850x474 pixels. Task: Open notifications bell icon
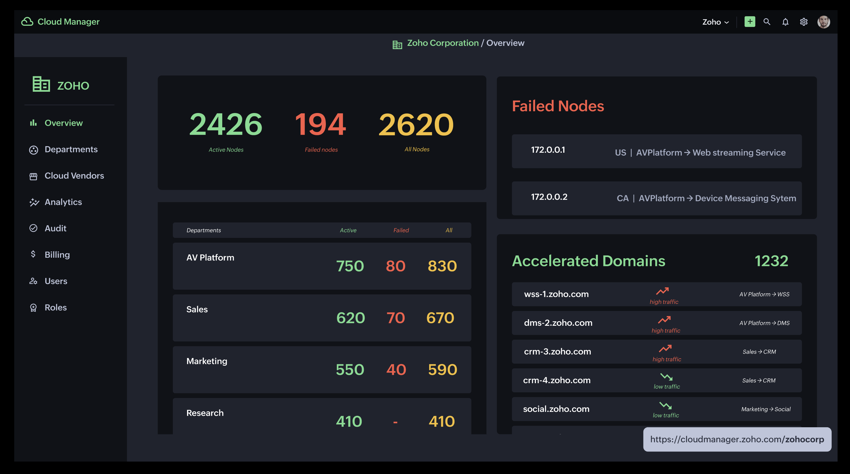(785, 22)
